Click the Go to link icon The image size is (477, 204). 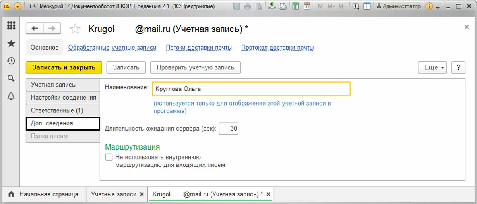coord(283,6)
